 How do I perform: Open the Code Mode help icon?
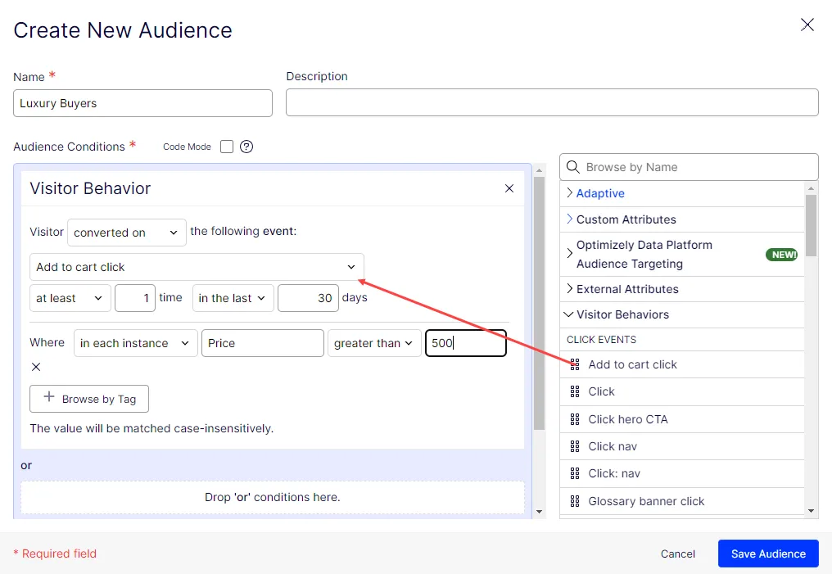coord(246,147)
